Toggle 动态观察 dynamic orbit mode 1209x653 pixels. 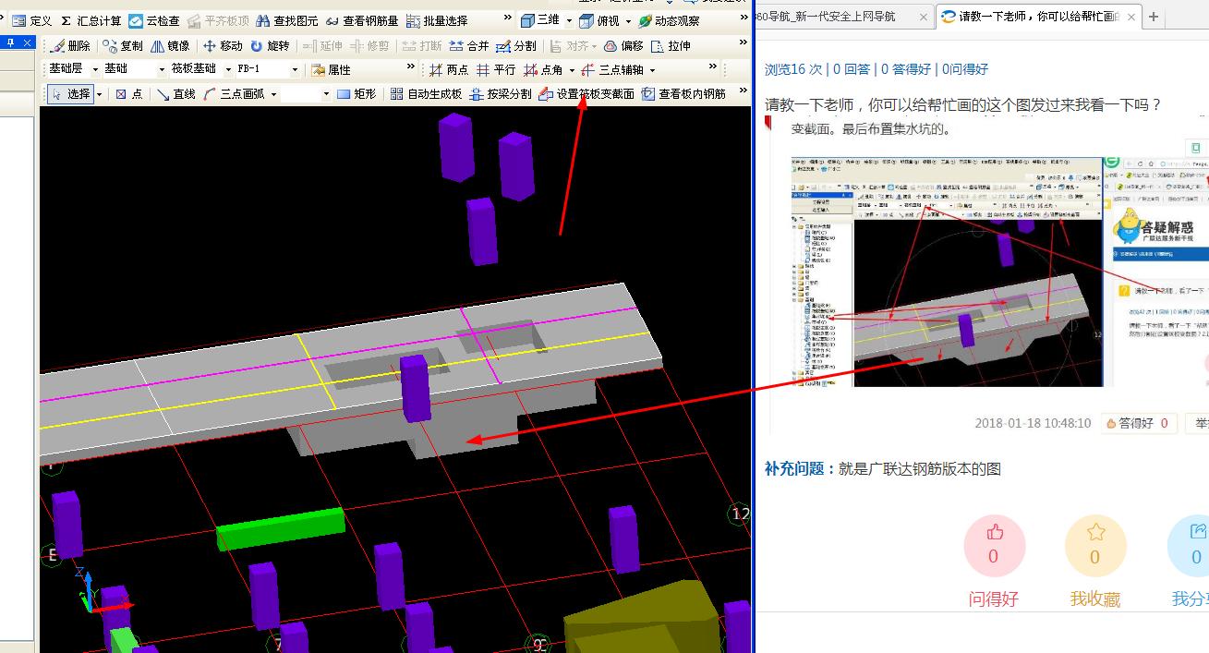(669, 20)
